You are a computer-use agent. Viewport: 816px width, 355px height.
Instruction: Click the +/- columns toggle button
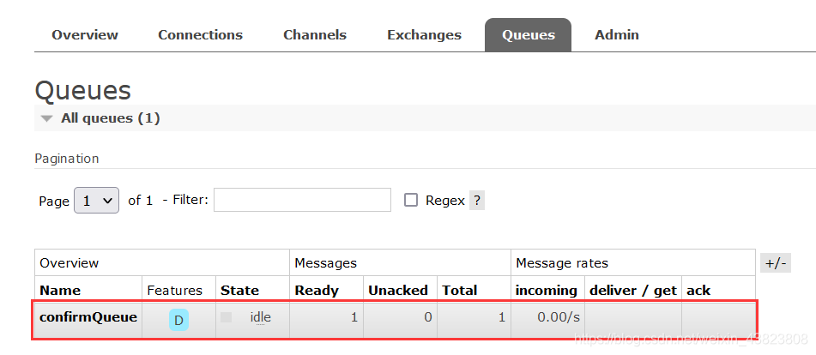click(775, 262)
